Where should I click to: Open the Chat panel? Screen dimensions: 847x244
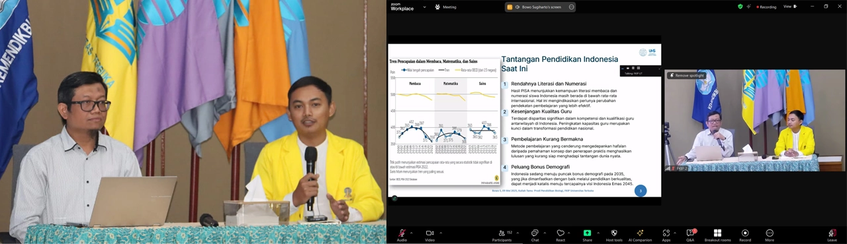point(535,233)
